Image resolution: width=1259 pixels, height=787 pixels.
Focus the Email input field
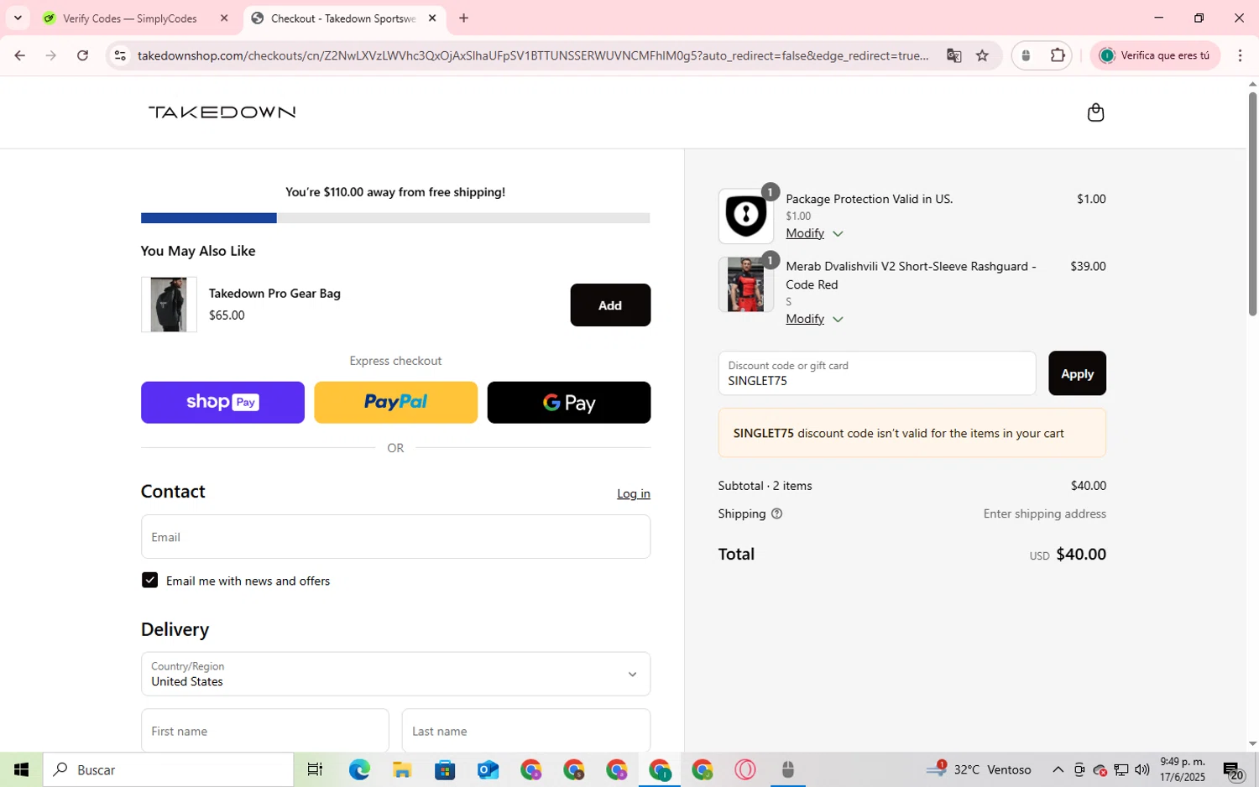[x=395, y=537]
